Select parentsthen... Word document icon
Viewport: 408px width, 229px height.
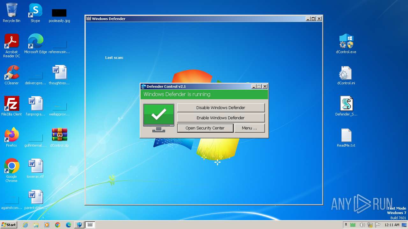point(35,200)
